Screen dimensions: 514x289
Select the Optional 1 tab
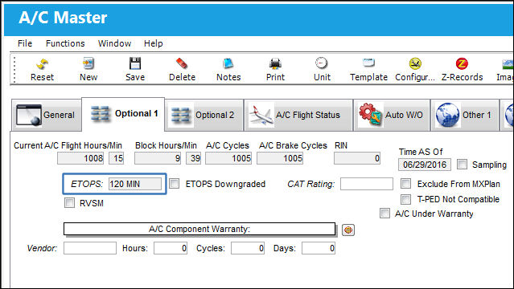123,114
